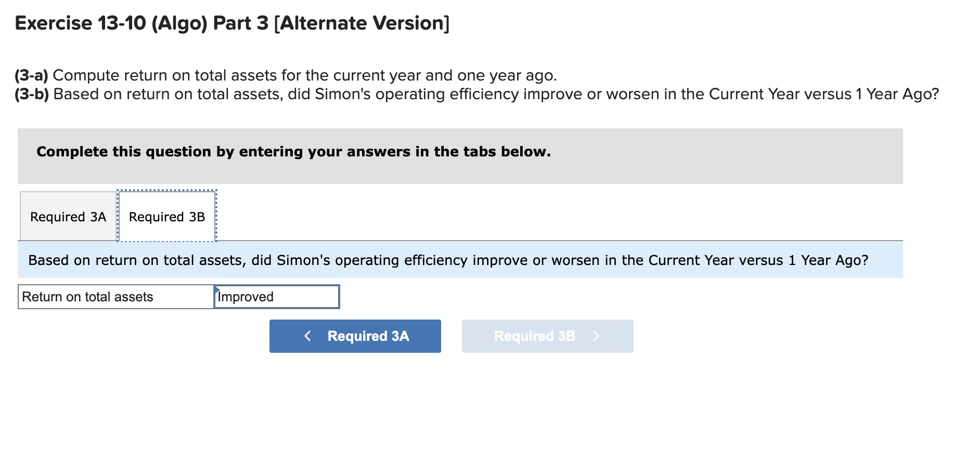Screen dimensions: 953x451
Task: Select the back-arrow chevron on Required 3A button
Action: point(308,336)
